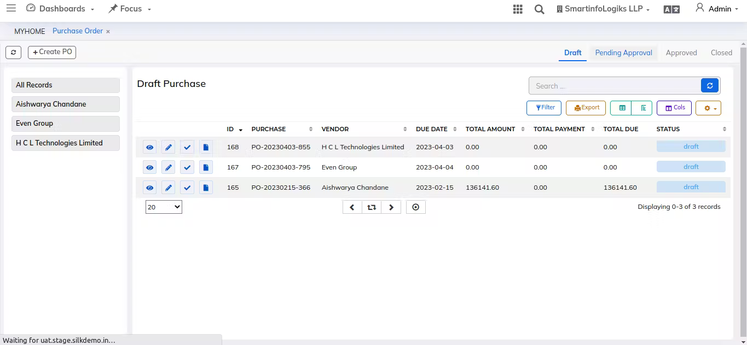Open the records per page dropdown
Image resolution: width=747 pixels, height=345 pixels.
tap(164, 207)
